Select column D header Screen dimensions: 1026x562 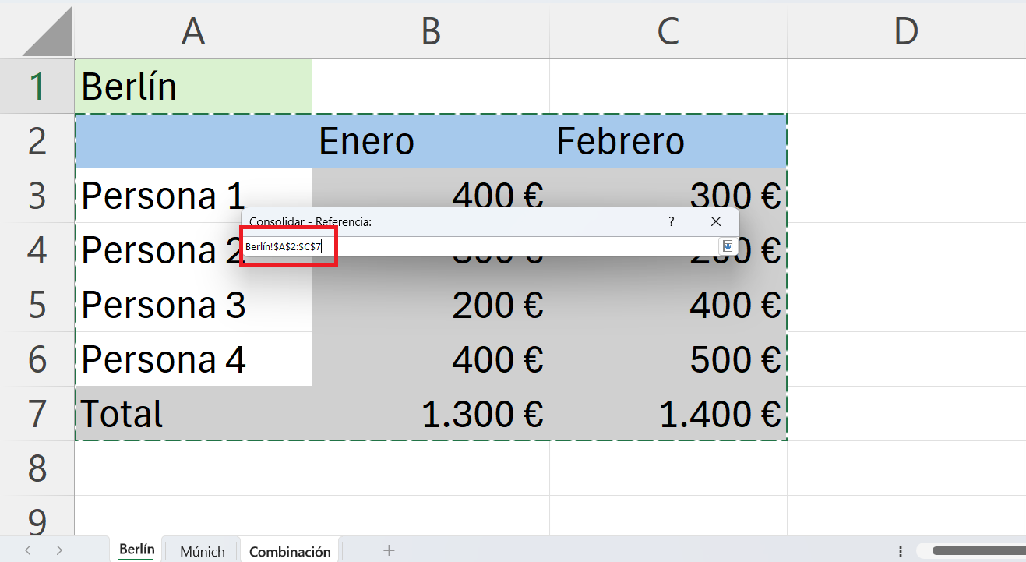click(x=906, y=32)
